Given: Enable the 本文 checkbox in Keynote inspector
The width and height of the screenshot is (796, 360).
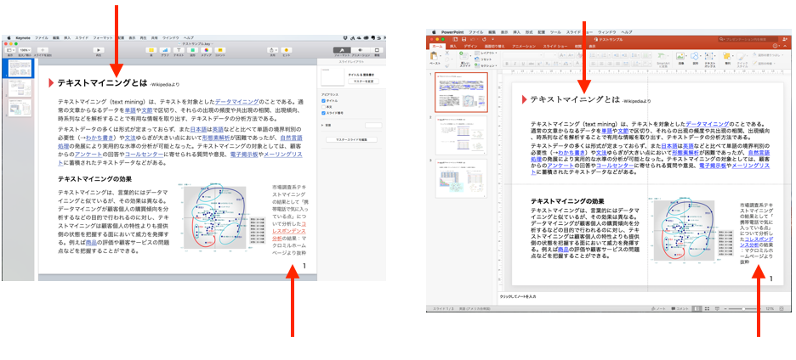Looking at the screenshot, I should (x=324, y=105).
